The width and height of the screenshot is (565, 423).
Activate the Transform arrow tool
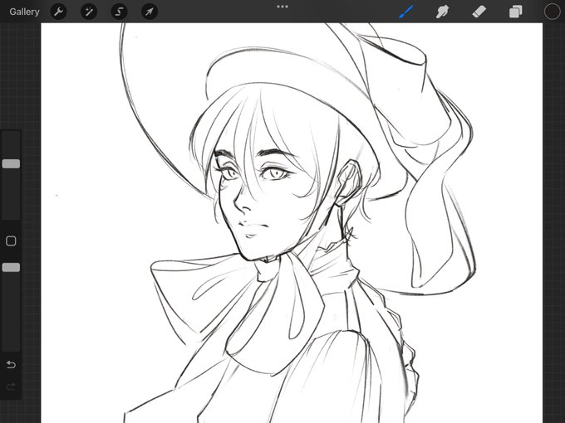(x=150, y=12)
